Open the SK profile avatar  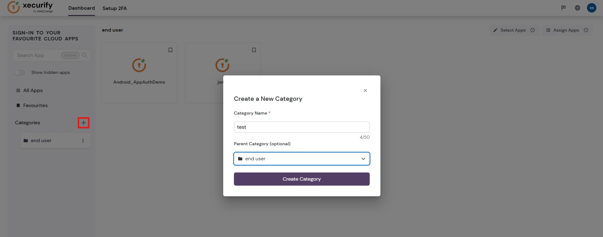[591, 8]
